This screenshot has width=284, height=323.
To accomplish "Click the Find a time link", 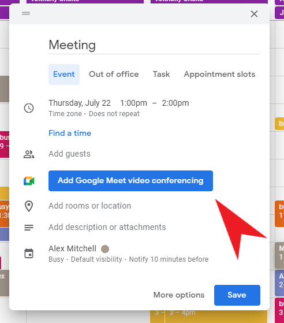I will pos(70,133).
